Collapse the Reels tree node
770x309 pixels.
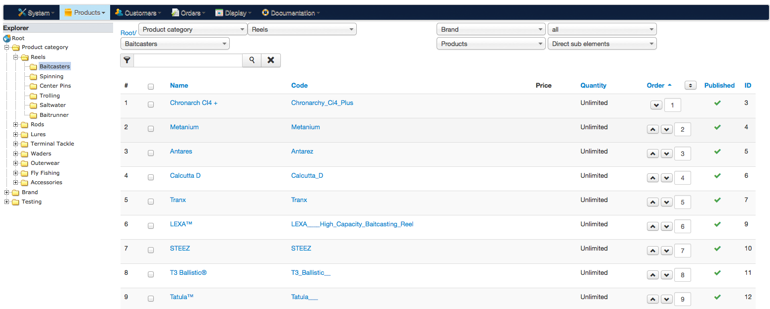pos(16,57)
